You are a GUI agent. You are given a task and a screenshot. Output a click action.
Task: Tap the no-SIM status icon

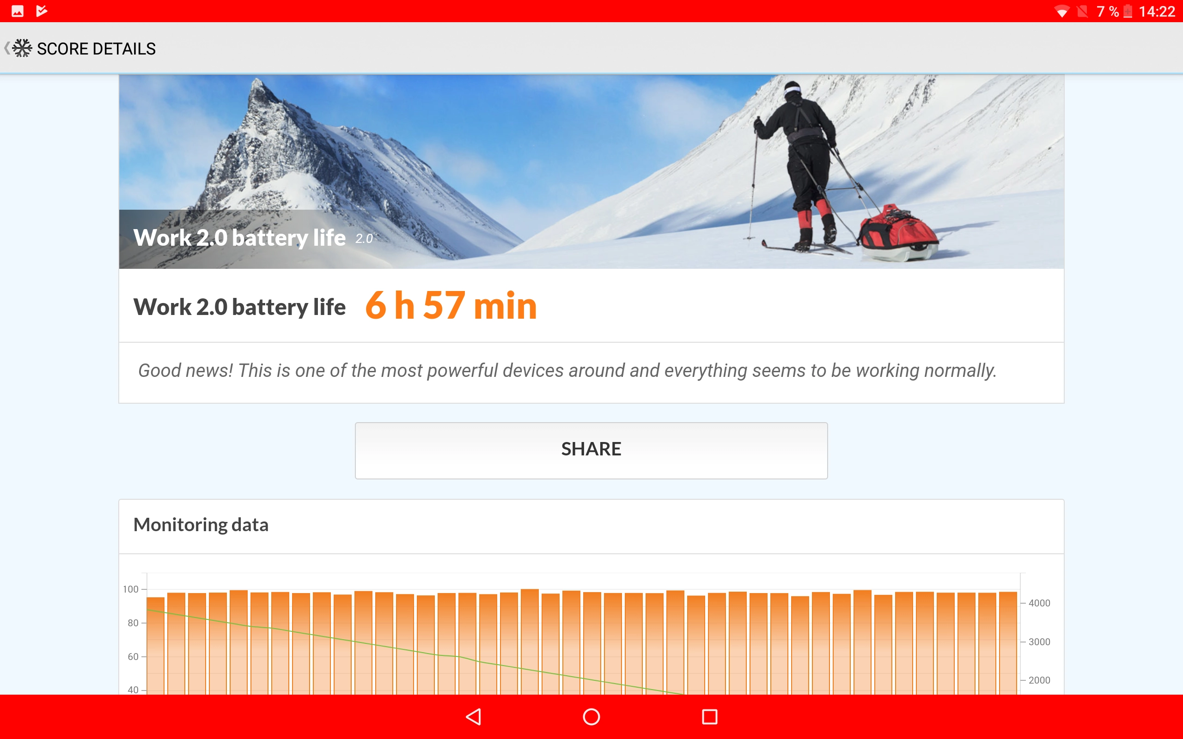pyautogui.click(x=1082, y=11)
